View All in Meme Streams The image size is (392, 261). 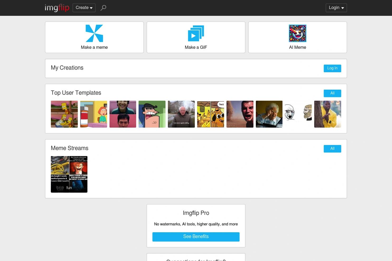click(332, 149)
